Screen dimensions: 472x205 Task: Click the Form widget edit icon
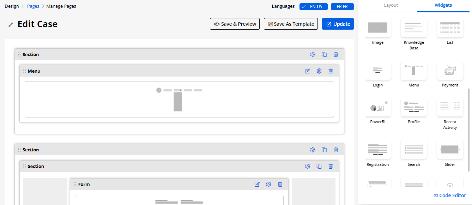[x=257, y=184]
